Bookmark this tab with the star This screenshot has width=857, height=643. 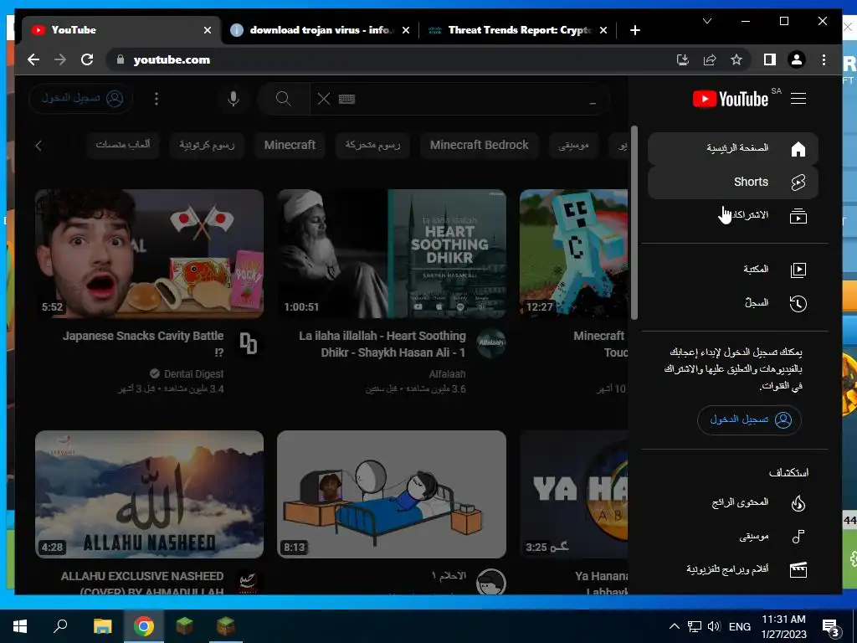click(736, 59)
